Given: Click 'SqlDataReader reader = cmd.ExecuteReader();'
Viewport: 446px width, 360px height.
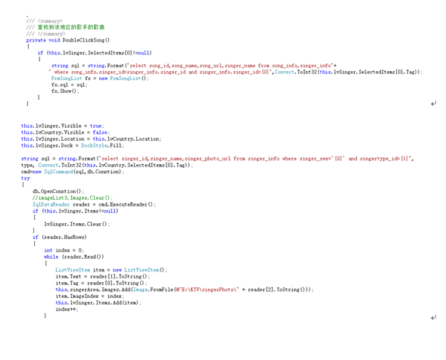Looking at the screenshot, I should click(94, 204).
